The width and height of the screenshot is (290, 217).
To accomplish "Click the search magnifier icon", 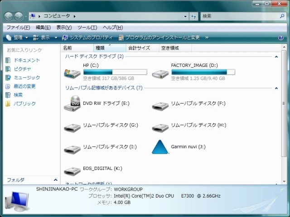I will click(x=282, y=16).
